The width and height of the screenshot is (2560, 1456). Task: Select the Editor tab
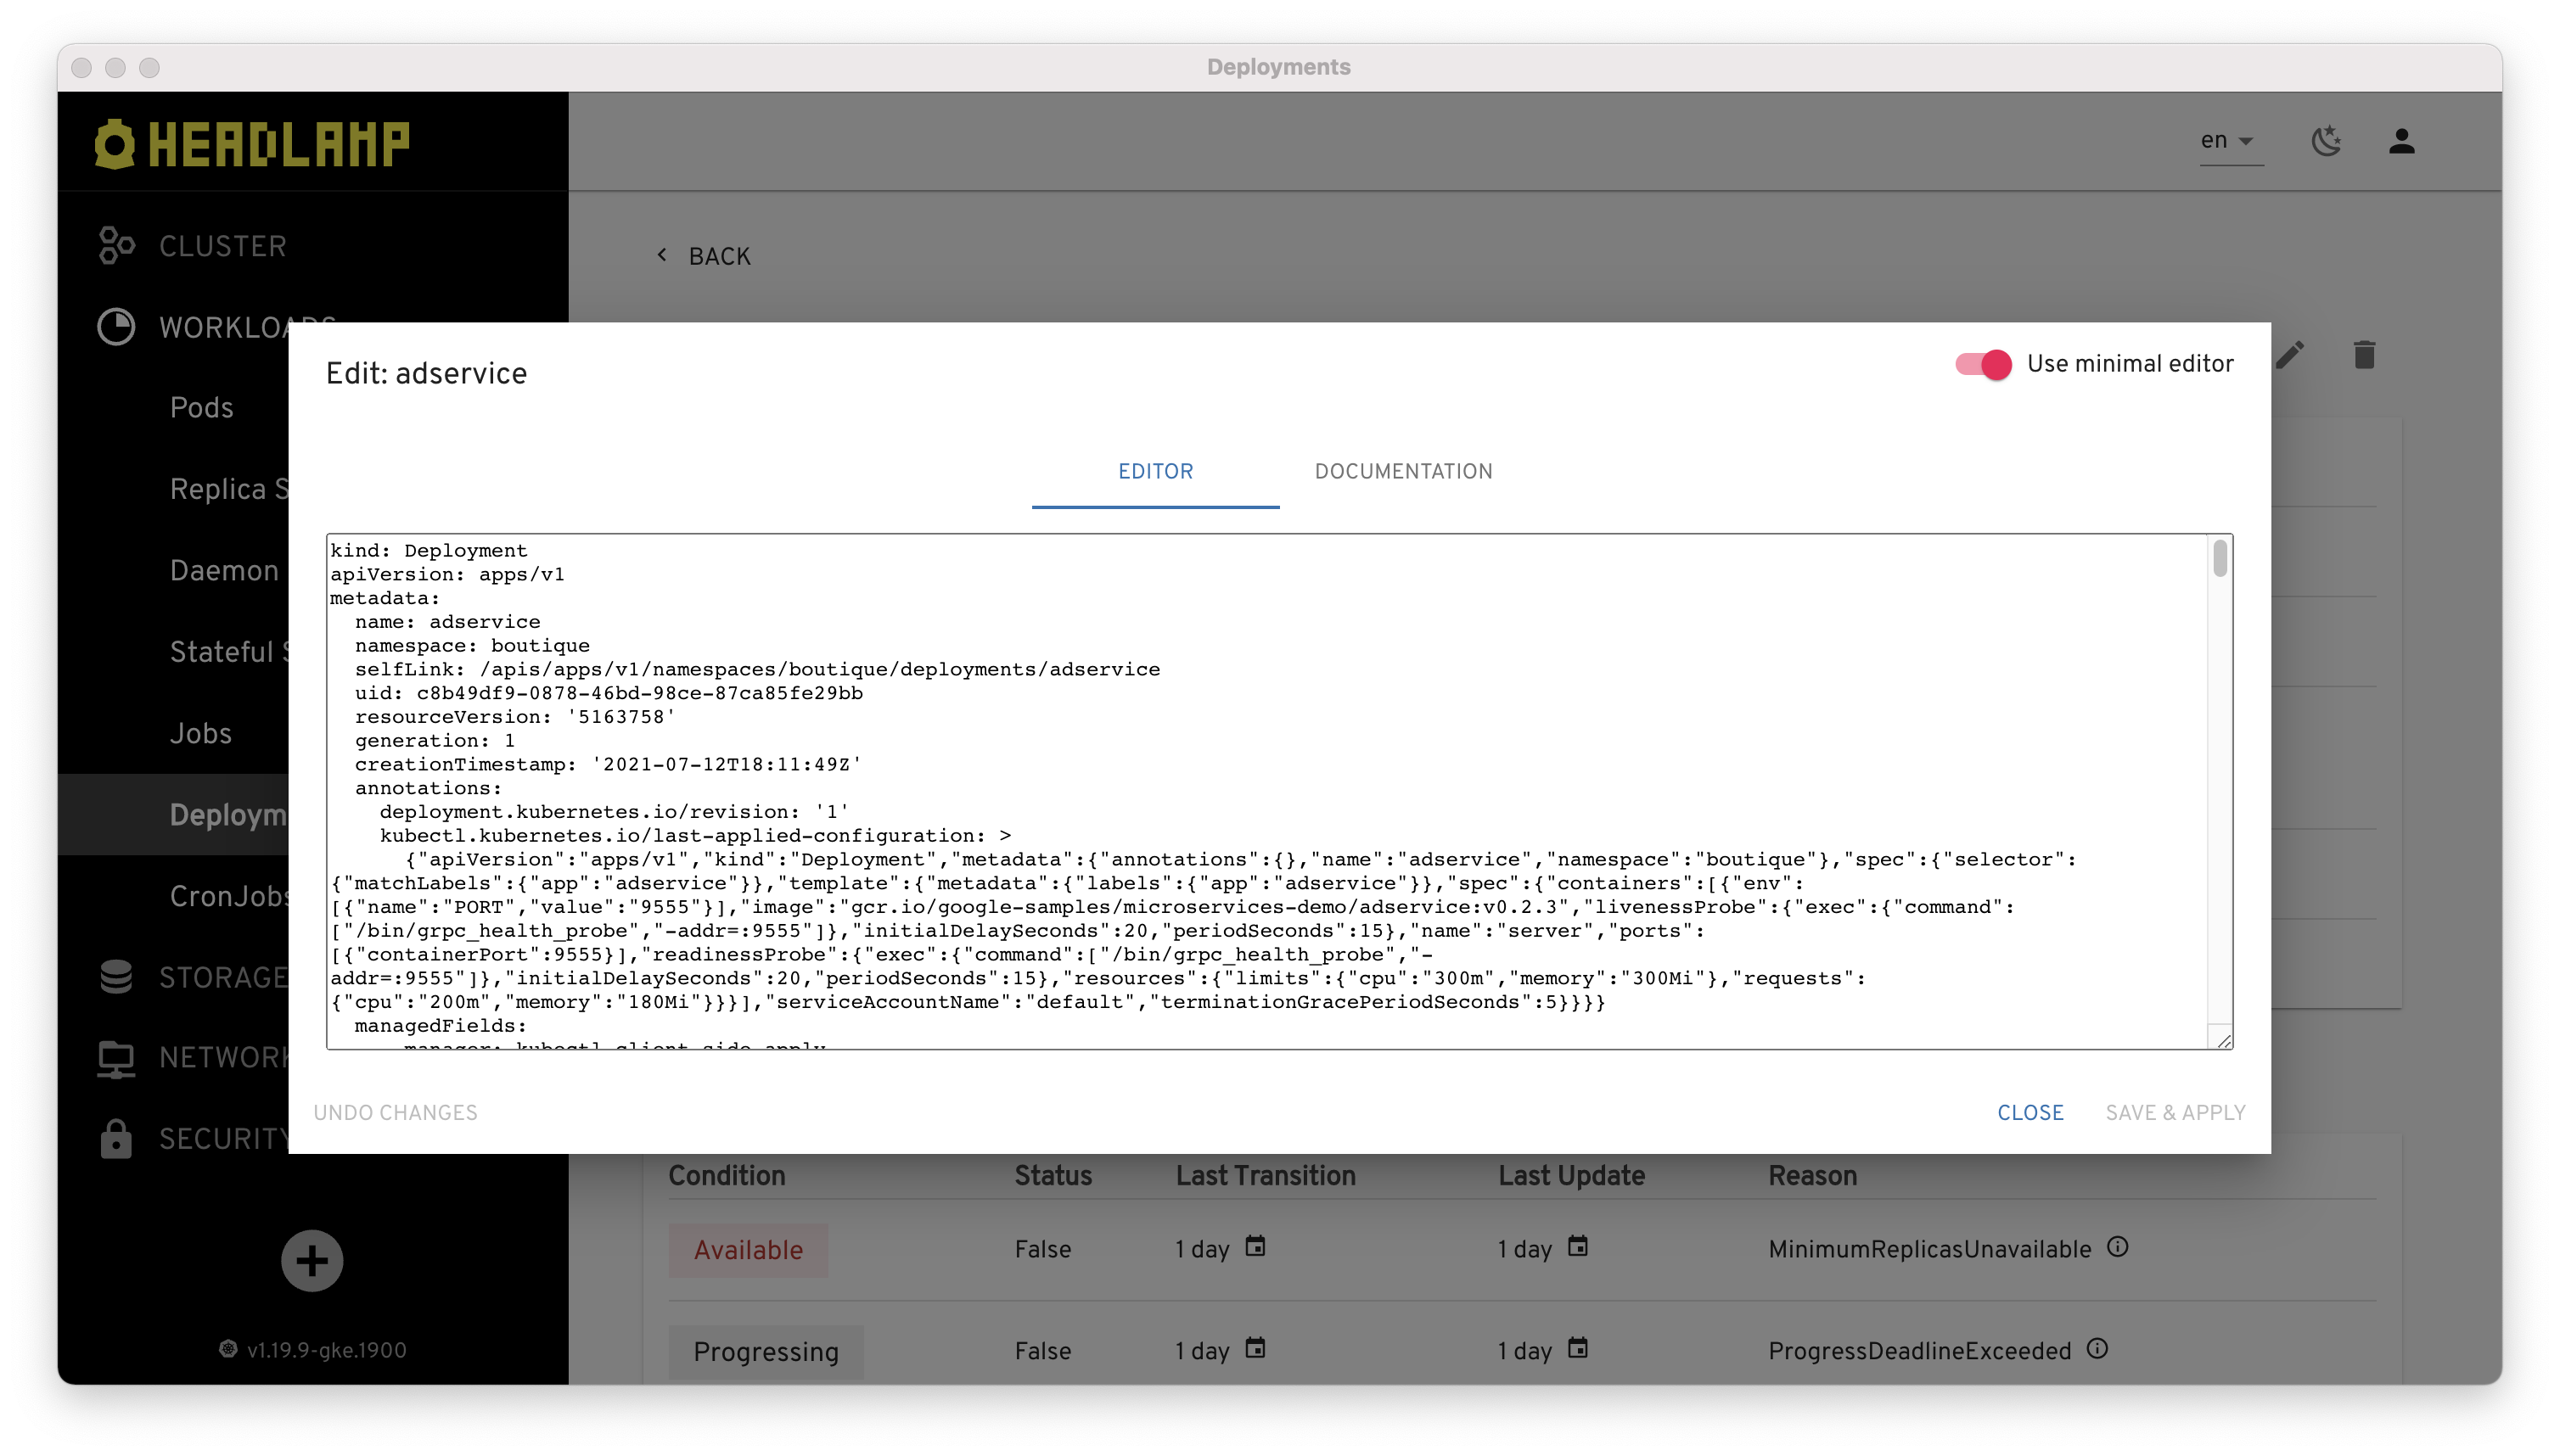tap(1154, 471)
